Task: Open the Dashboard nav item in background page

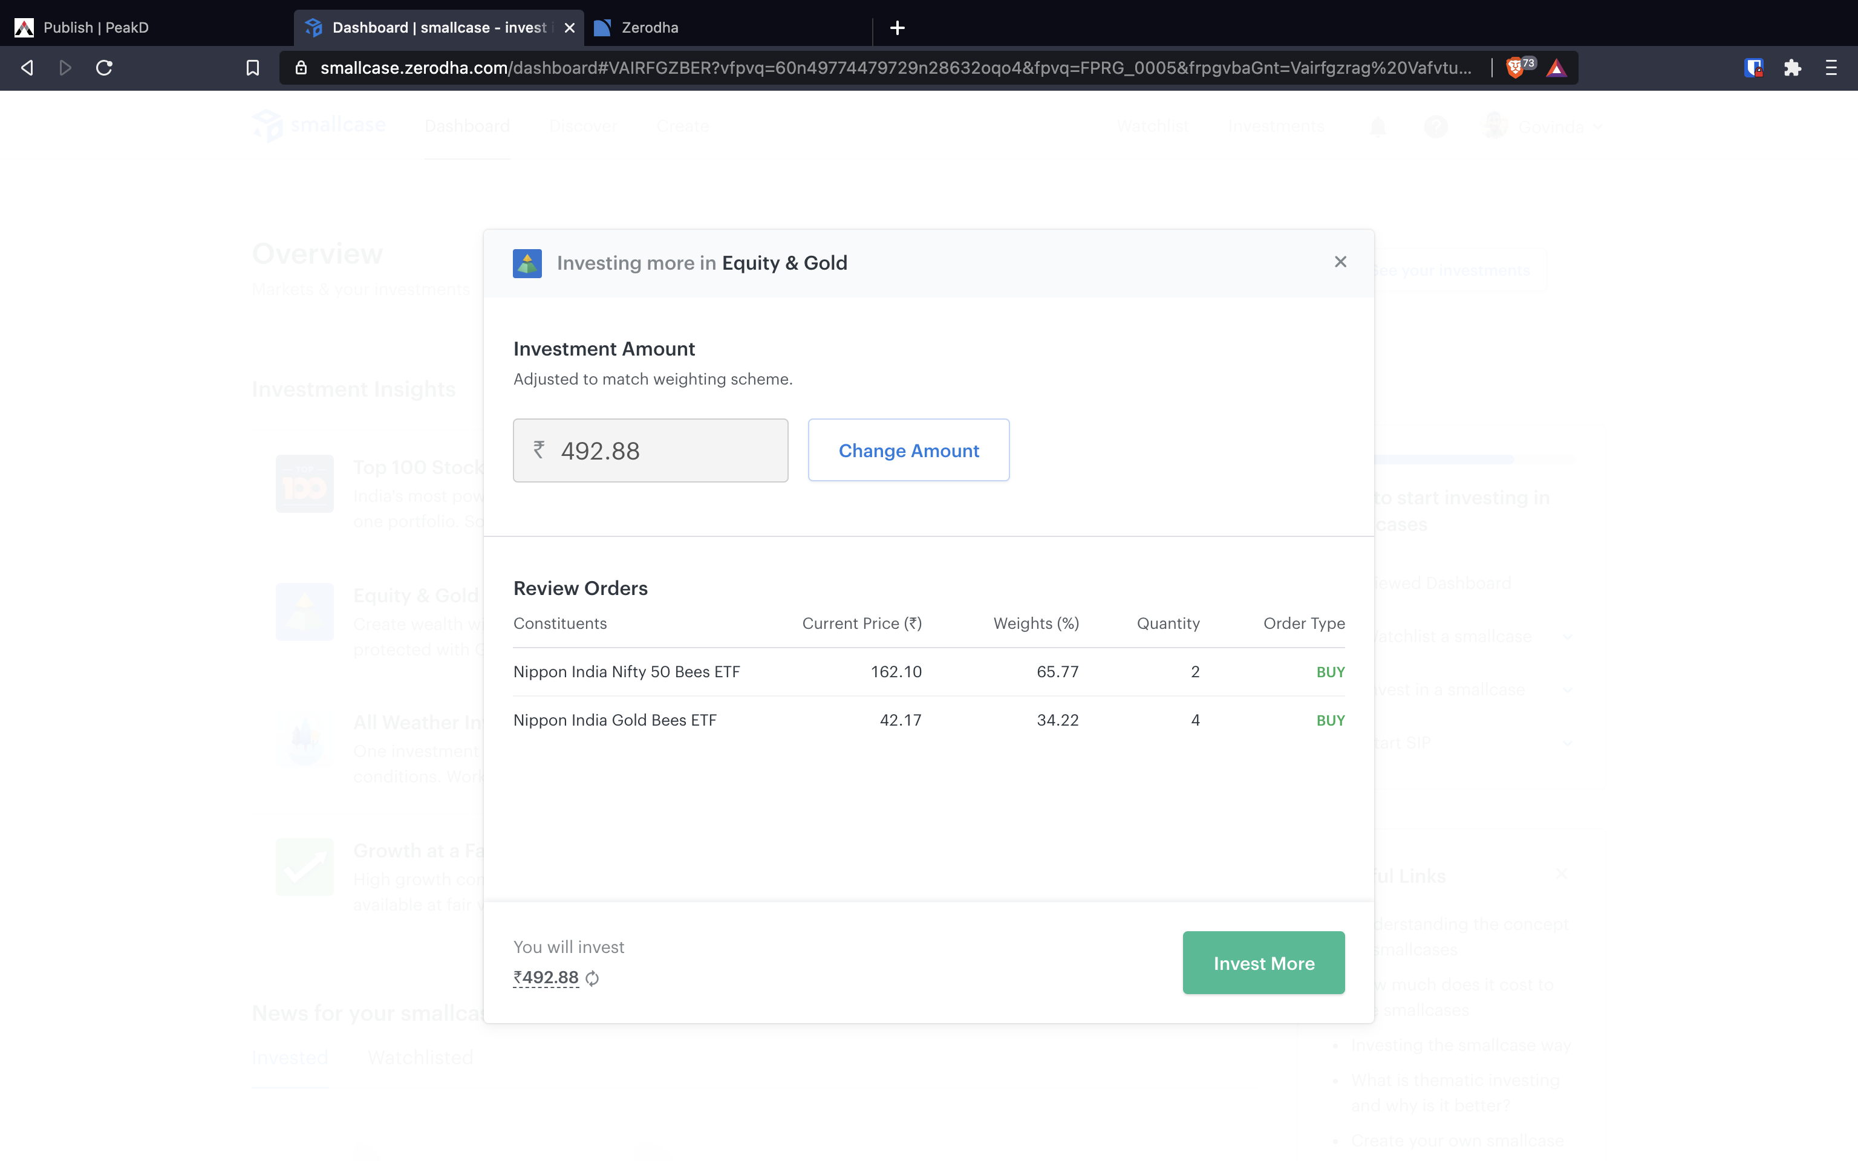Action: tap(467, 126)
